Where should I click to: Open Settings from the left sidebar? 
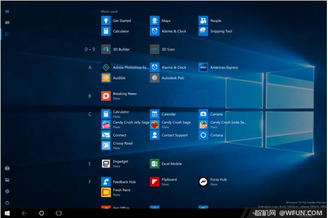[x=7, y=191]
